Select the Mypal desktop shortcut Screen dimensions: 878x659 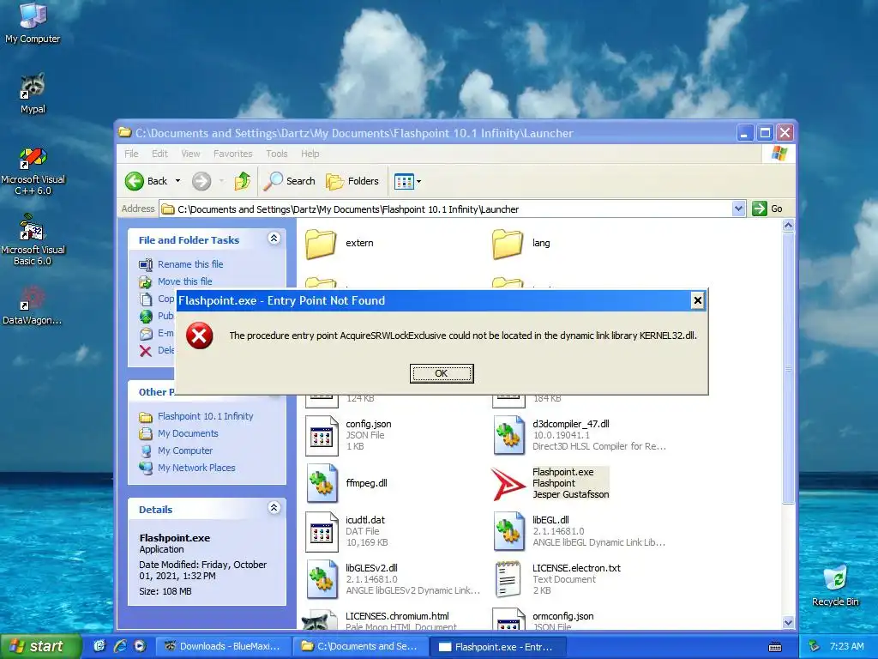pyautogui.click(x=33, y=94)
